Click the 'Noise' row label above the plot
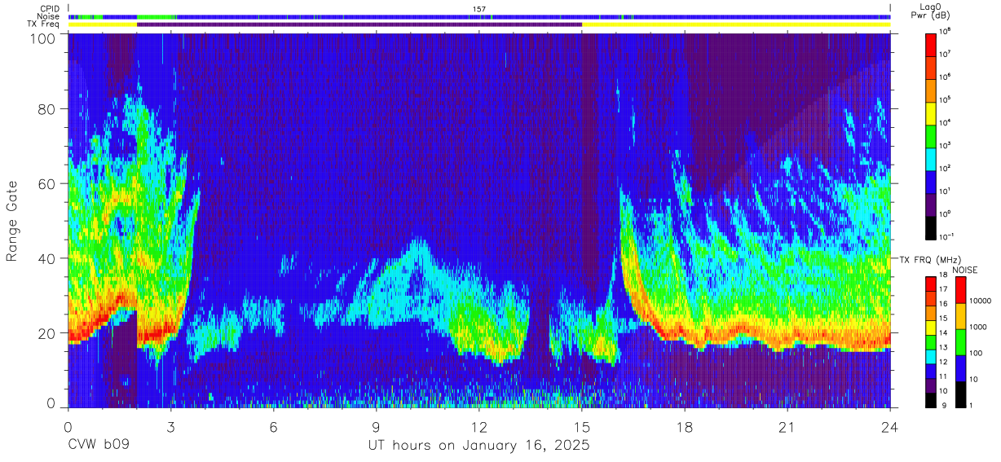Image resolution: width=1001 pixels, height=462 pixels. (x=48, y=16)
